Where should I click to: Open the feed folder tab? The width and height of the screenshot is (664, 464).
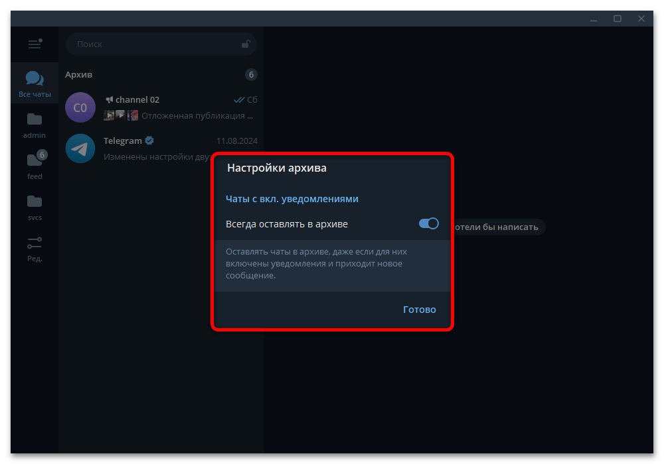point(35,166)
